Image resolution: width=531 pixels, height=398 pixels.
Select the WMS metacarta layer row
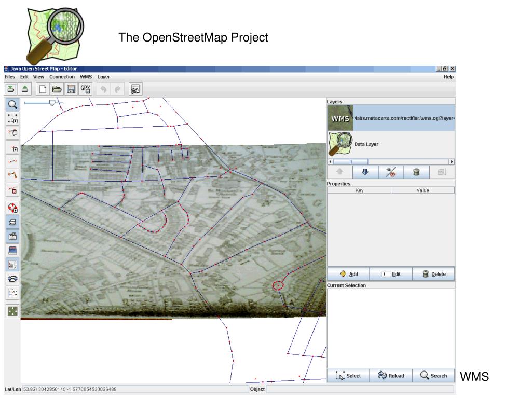391,118
